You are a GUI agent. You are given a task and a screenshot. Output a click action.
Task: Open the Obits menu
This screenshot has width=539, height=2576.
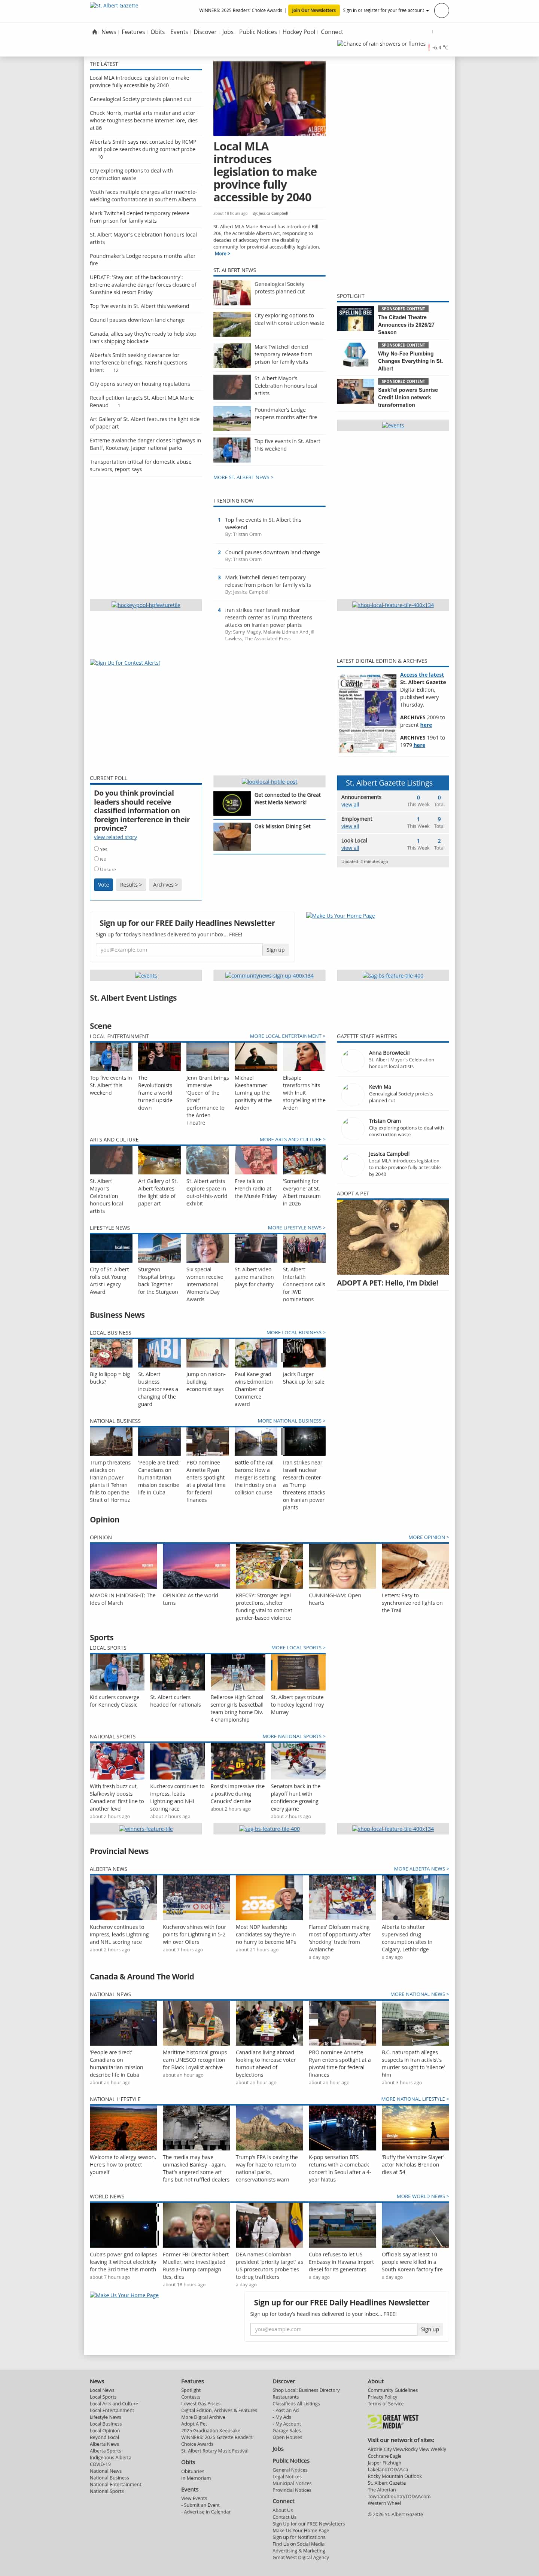(158, 32)
